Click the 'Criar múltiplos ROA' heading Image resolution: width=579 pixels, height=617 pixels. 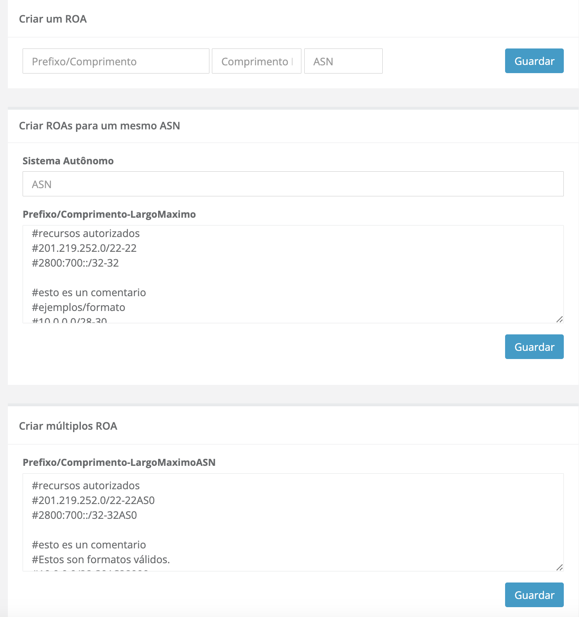coord(68,426)
